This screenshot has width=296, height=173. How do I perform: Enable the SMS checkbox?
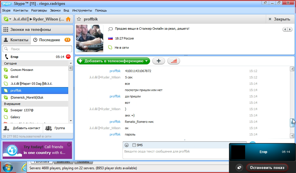[134, 145]
